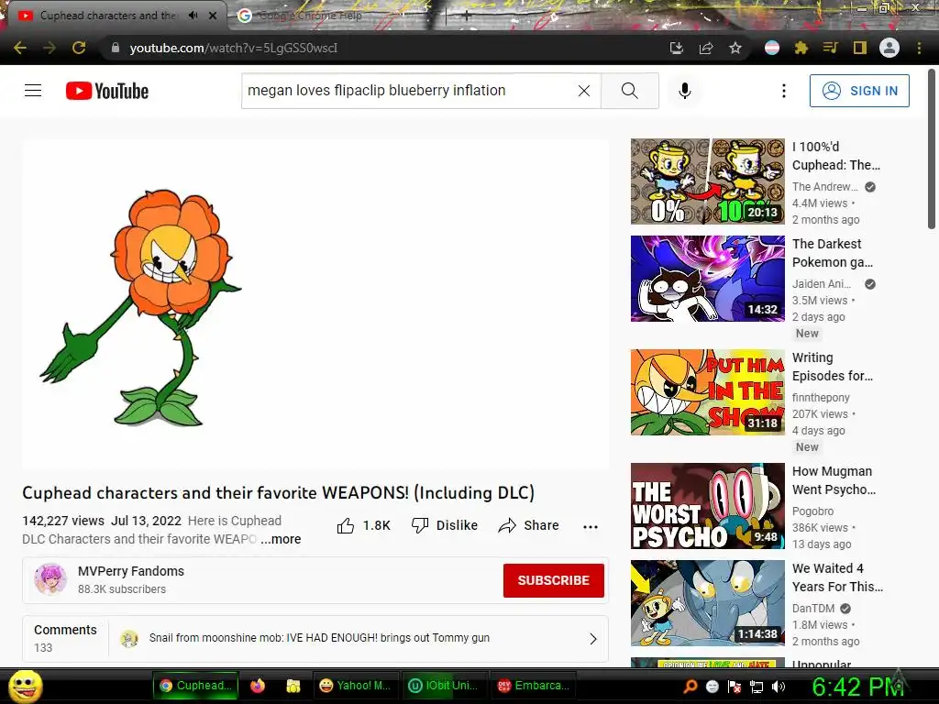Click the Cuphead... Chrome taskbar button
The image size is (939, 704).
(196, 686)
